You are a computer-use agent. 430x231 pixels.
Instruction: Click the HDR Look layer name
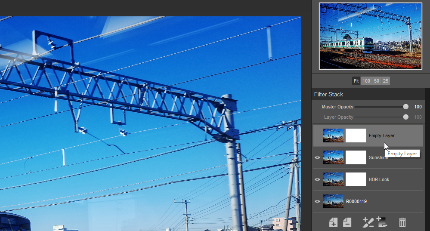point(379,179)
